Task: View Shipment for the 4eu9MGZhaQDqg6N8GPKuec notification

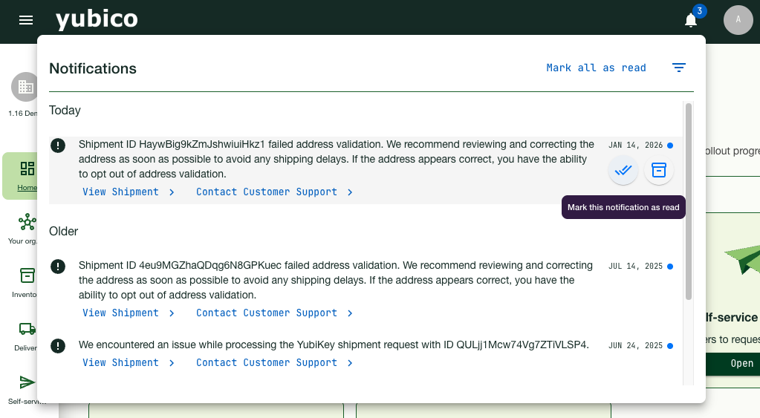Action: (128, 313)
